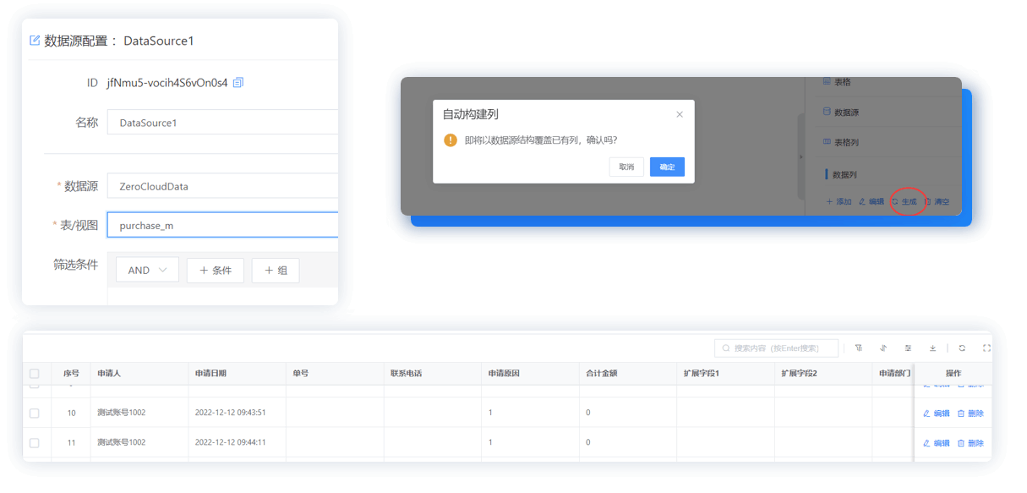Screen dimensions: 1027x493
Task: Copy the data source ID with copy icon
Action: click(238, 83)
